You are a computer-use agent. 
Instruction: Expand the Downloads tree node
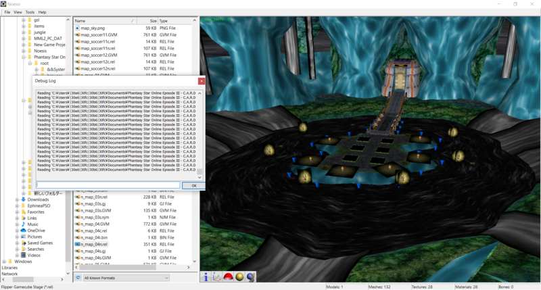pyautogui.click(x=17, y=199)
